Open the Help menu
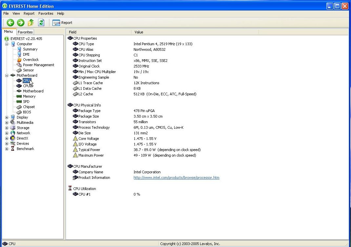351x247 pixels. point(60,13)
